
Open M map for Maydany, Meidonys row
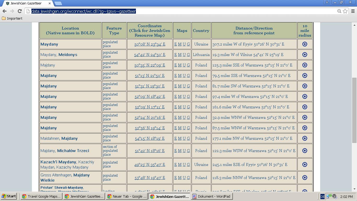tap(180, 55)
